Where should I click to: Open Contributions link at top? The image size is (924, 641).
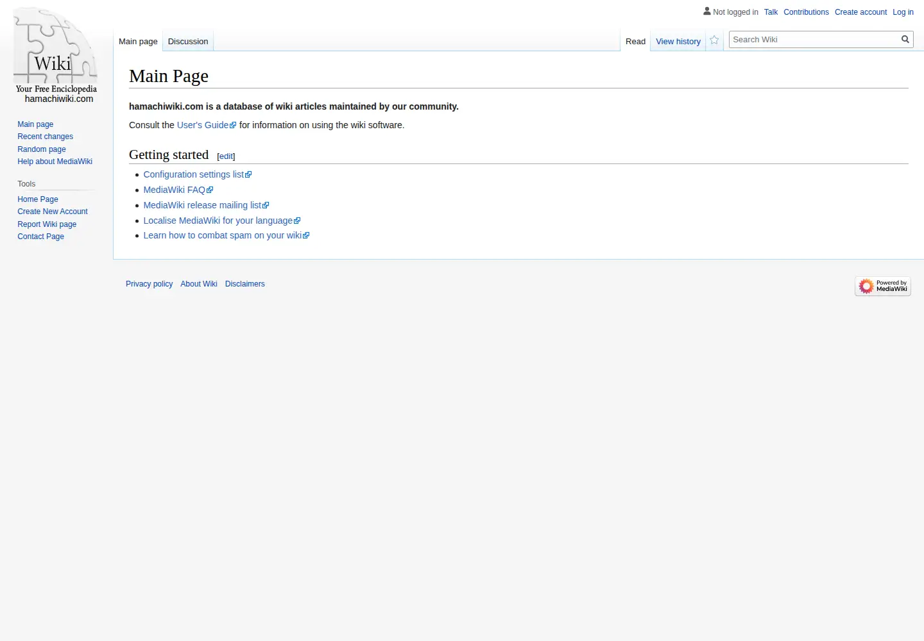coord(806,12)
